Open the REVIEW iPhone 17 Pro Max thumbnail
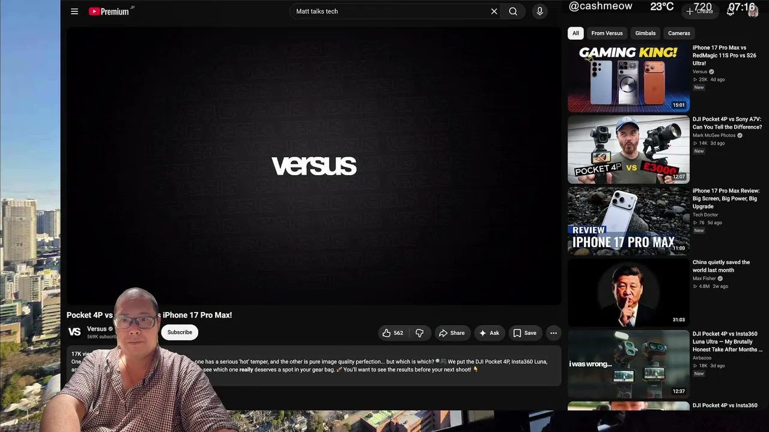The width and height of the screenshot is (769, 432). [x=628, y=221]
